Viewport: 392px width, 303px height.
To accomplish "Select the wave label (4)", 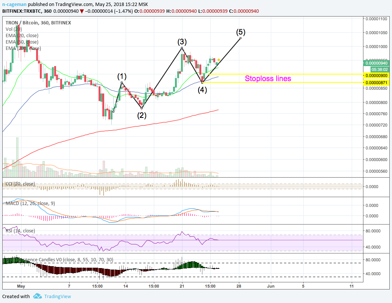I will coord(202,90).
